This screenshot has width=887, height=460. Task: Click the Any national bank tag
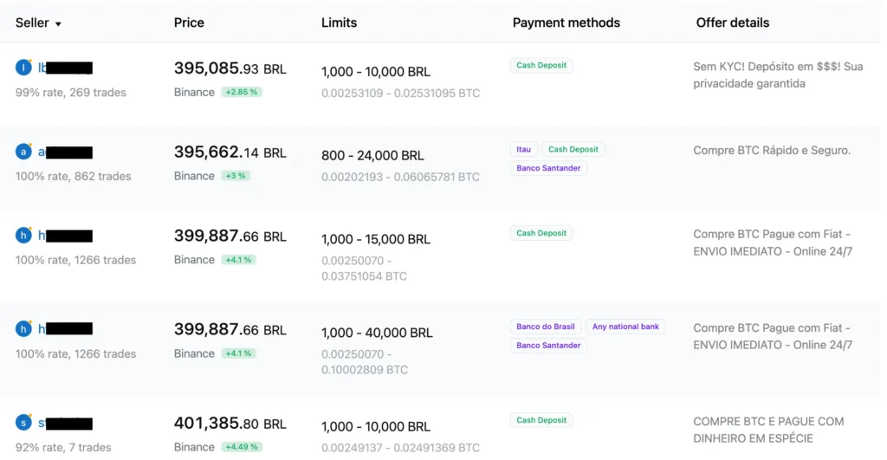click(x=625, y=327)
